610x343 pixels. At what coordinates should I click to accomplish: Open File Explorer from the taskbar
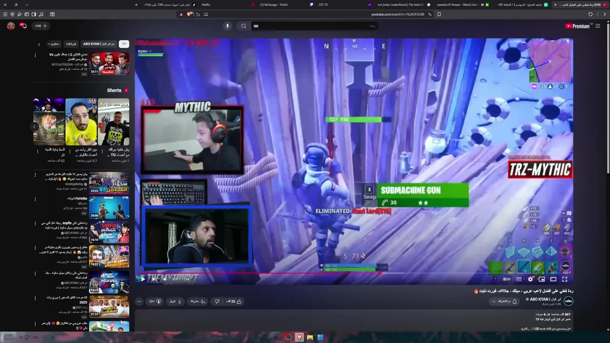point(310,337)
